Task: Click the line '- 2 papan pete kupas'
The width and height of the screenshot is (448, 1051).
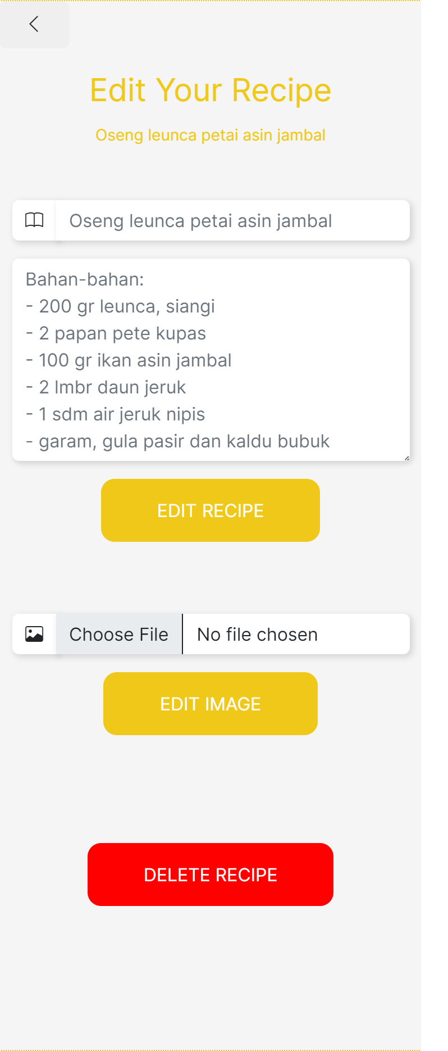Action: click(116, 333)
